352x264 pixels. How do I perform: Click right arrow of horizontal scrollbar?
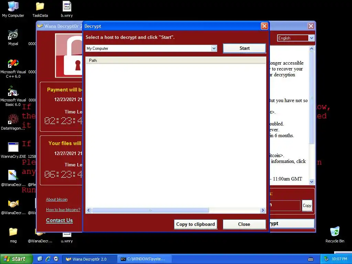263,210
